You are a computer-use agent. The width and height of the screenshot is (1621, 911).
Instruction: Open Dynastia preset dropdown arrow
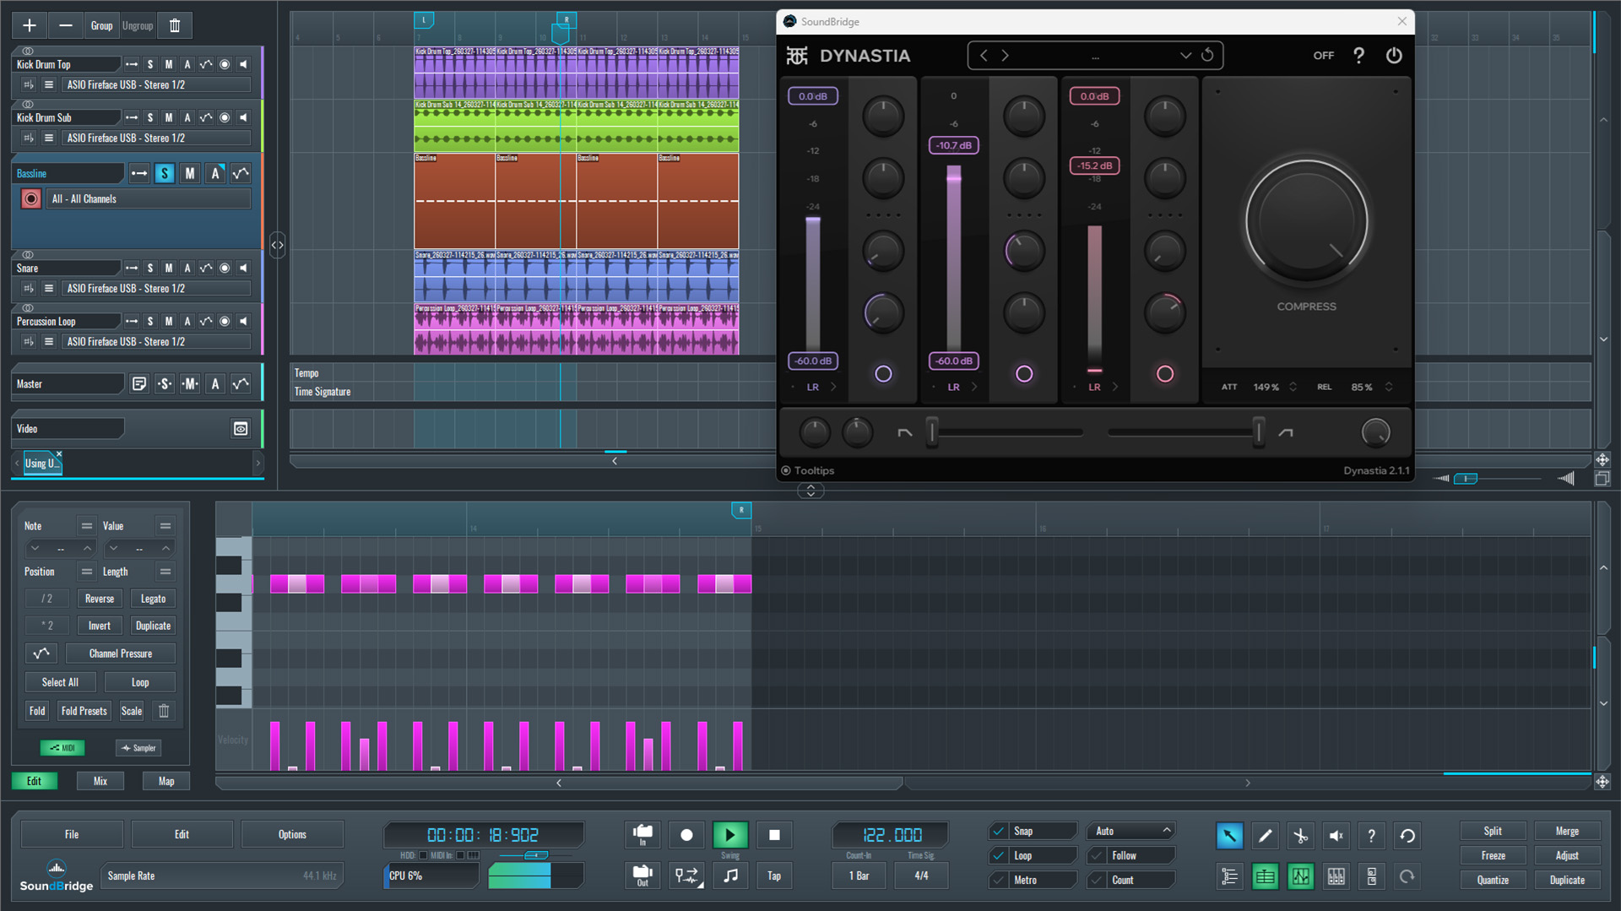(x=1185, y=55)
